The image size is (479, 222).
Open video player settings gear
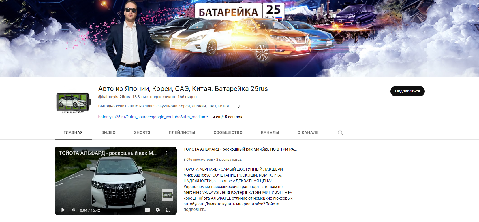[158, 210]
